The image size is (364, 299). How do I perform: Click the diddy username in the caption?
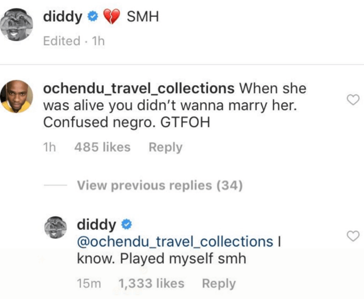pyautogui.click(x=63, y=17)
